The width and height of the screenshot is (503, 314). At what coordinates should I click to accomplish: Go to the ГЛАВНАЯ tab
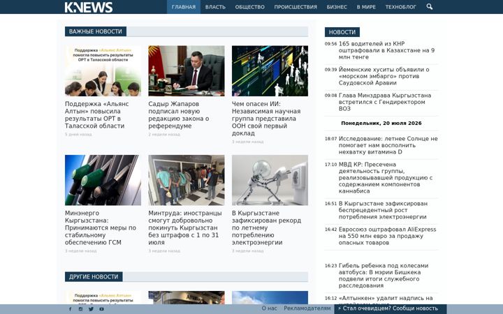184,7
